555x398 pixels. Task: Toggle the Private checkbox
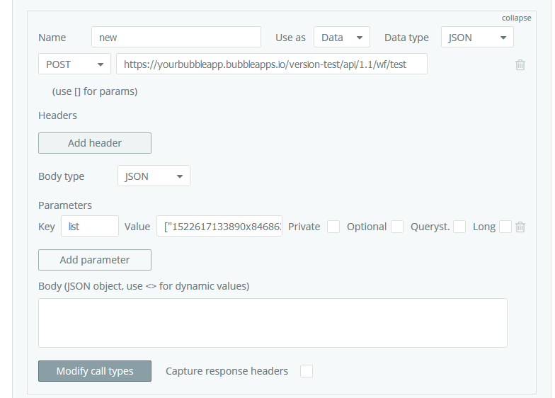click(x=333, y=227)
